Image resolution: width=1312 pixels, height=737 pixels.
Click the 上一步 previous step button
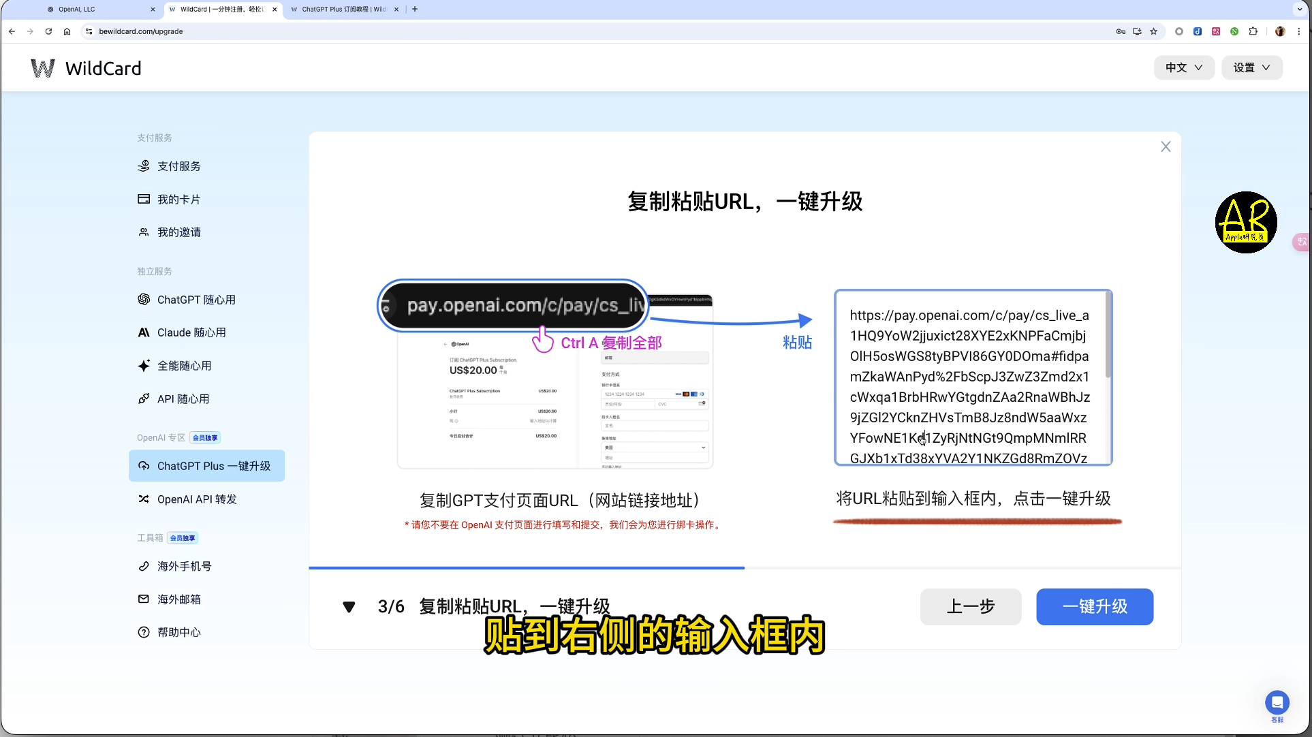(971, 607)
